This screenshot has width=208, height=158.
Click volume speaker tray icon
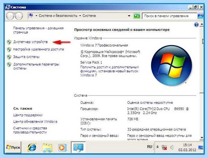point(172,147)
